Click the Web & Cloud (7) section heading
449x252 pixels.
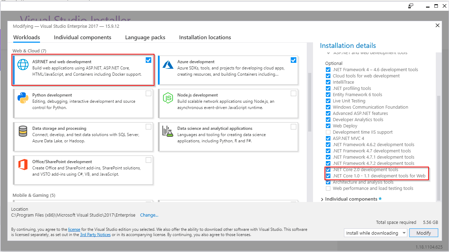coord(30,51)
